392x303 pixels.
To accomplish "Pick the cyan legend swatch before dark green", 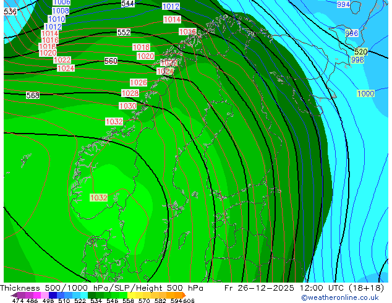I will coord(84,295).
